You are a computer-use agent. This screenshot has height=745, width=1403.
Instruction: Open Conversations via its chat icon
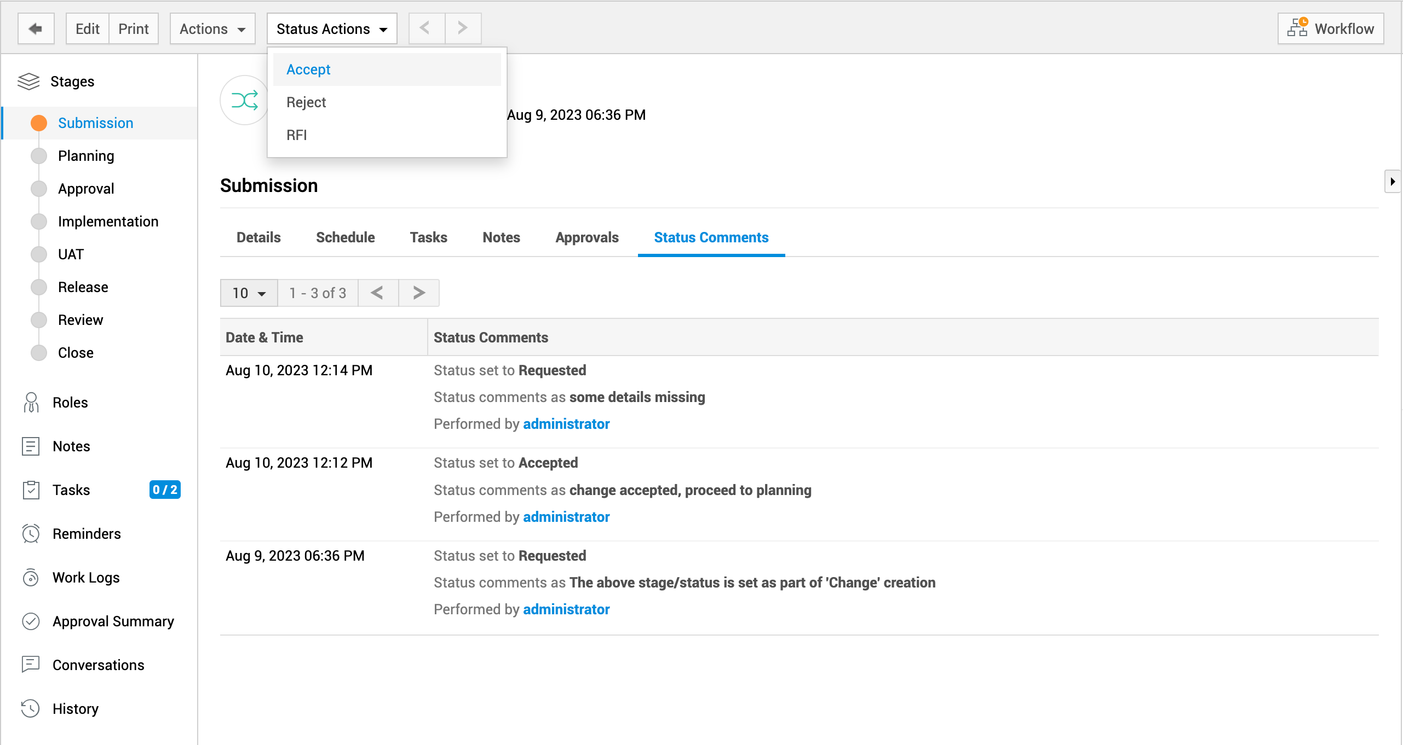31,665
